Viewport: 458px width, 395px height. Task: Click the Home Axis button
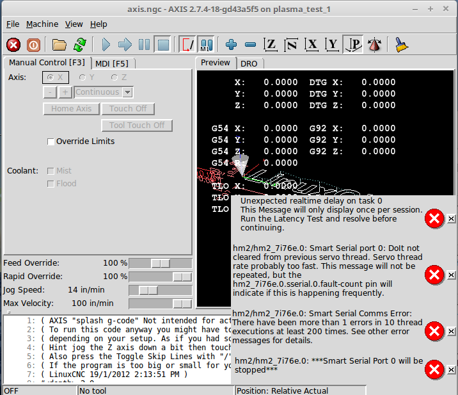pyautogui.click(x=72, y=109)
